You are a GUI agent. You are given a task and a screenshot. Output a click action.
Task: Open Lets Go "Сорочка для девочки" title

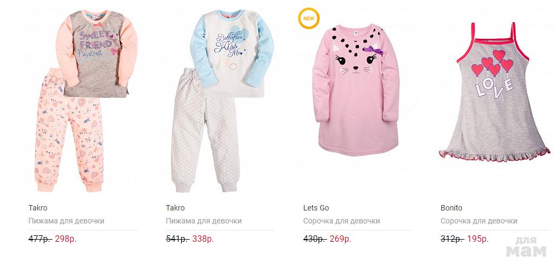341,221
